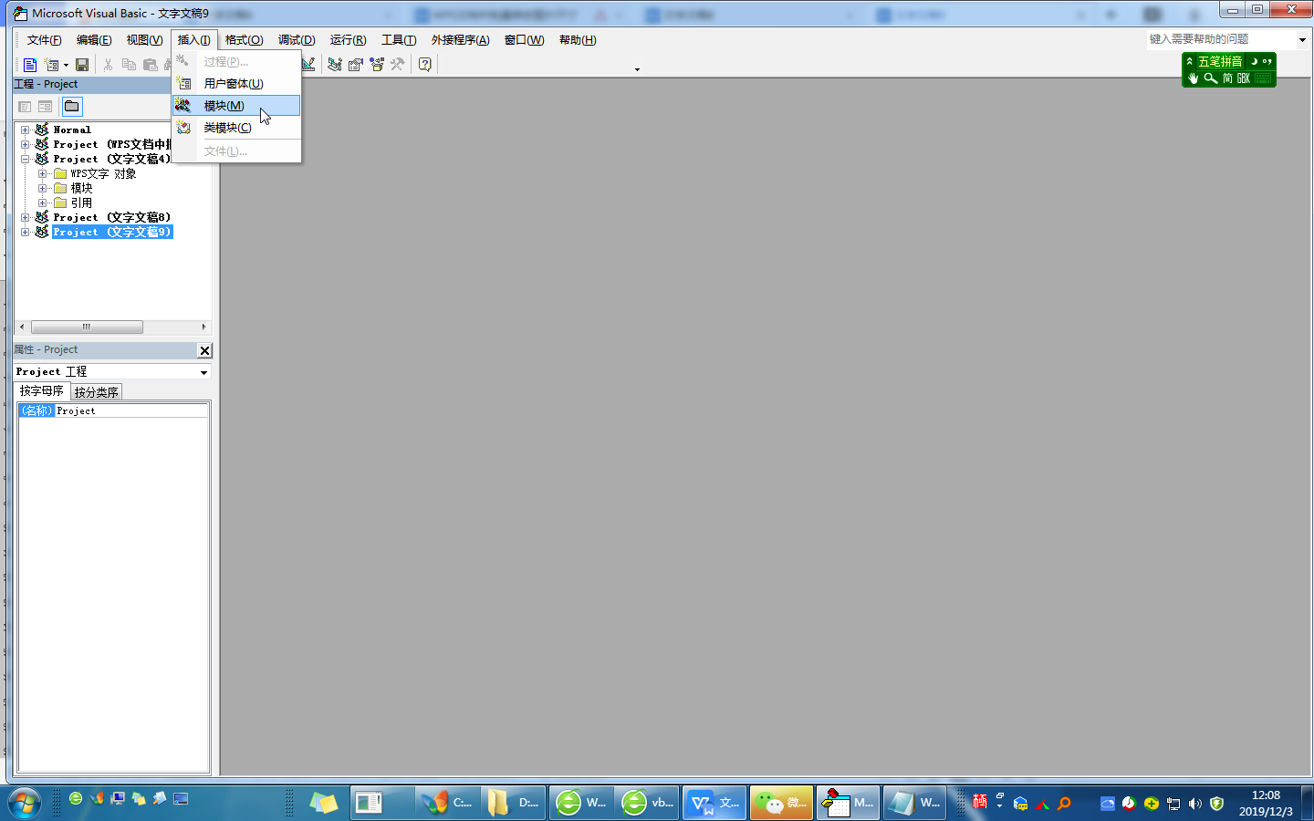Expand Project (文字文稿9) node
The image size is (1314, 821).
26,232
